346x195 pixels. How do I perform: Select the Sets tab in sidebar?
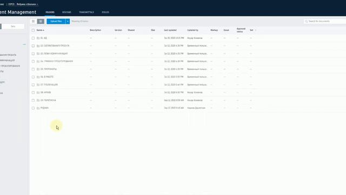coord(13,27)
